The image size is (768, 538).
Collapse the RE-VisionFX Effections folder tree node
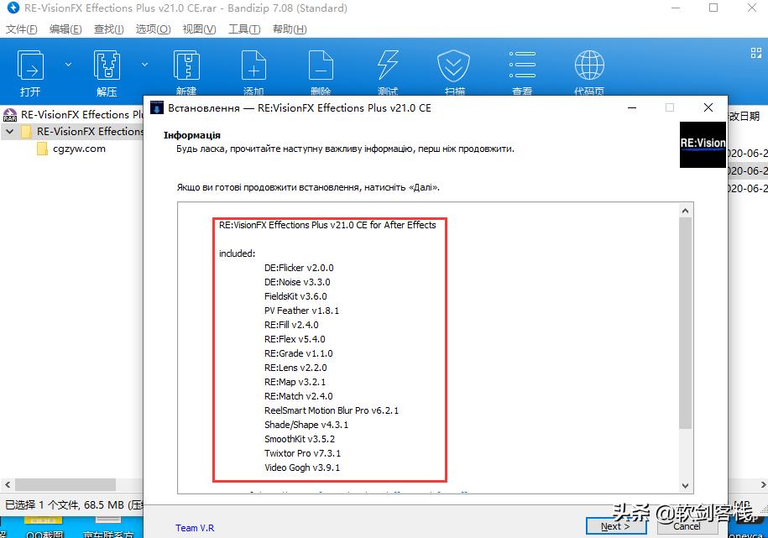coord(10,132)
